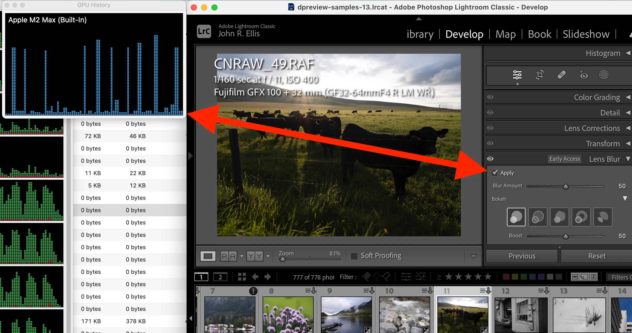Click the Previous button
Image resolution: width=632 pixels, height=333 pixels.
[x=522, y=256]
